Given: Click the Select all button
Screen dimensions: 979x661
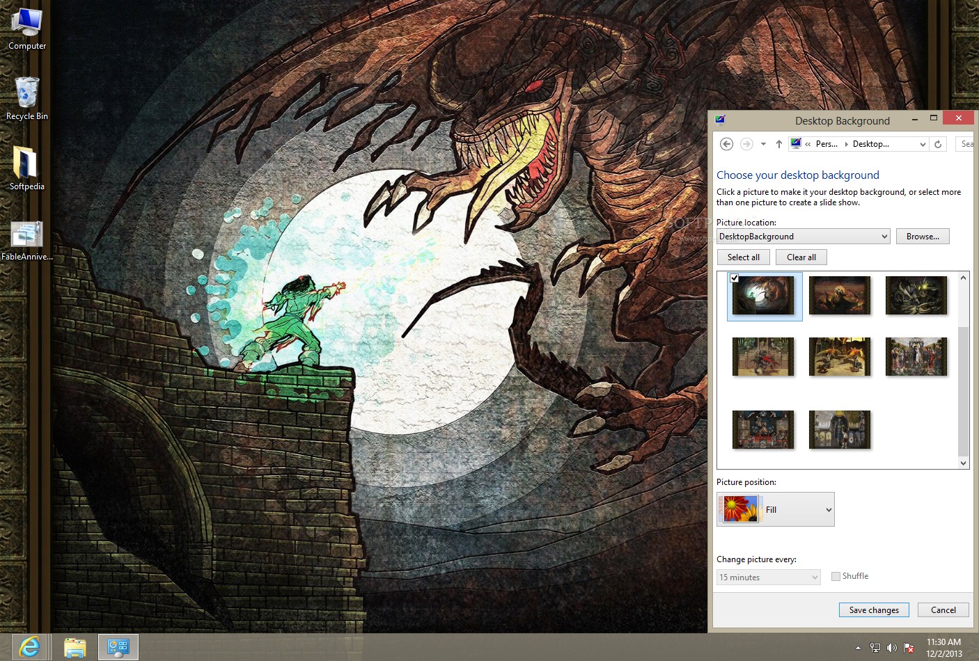Looking at the screenshot, I should tap(744, 257).
